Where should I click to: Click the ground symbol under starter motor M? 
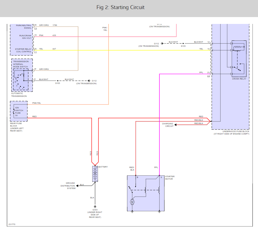pyautogui.click(x=132, y=212)
